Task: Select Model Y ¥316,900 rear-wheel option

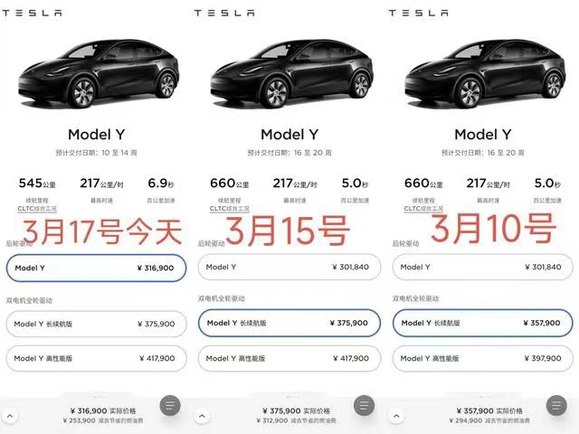Action: [x=95, y=268]
